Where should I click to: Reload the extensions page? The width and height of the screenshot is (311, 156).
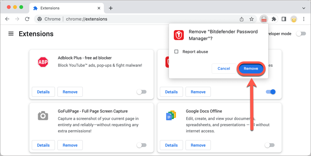27,19
